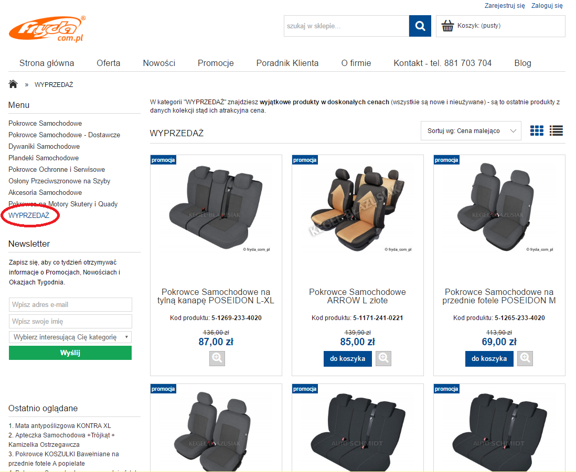Image resolution: width=576 pixels, height=472 pixels.
Task: Open recently viewed Pokrowce KOSZULKI Bawełniane
Action: (x=63, y=459)
